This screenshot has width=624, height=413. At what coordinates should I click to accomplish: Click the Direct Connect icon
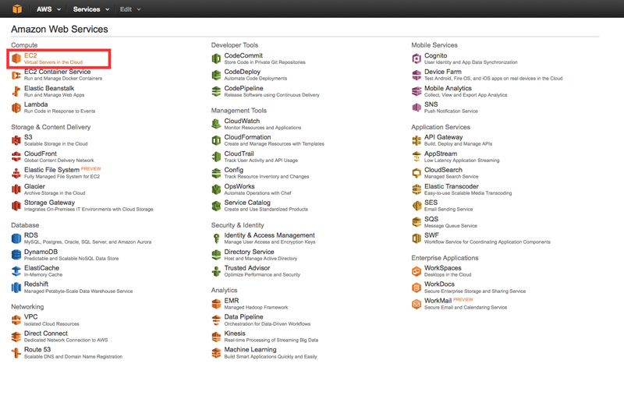16,337
